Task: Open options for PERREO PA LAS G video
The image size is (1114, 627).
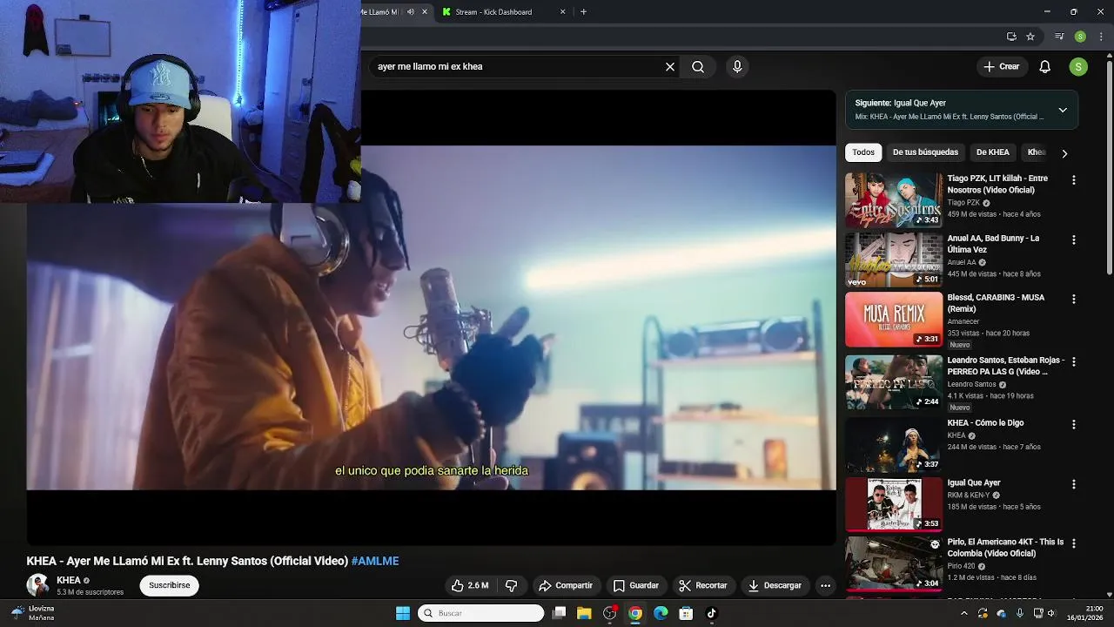Action: pos(1073,361)
